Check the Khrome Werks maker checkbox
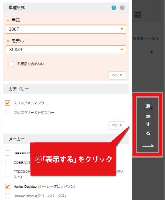 pyautogui.click(x=8, y=196)
